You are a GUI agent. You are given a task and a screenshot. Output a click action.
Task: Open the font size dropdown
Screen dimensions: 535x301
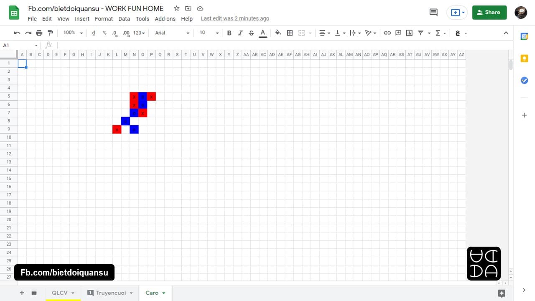[209, 33]
